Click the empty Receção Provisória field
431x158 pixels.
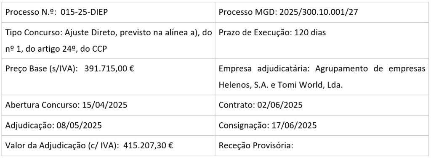pos(322,146)
